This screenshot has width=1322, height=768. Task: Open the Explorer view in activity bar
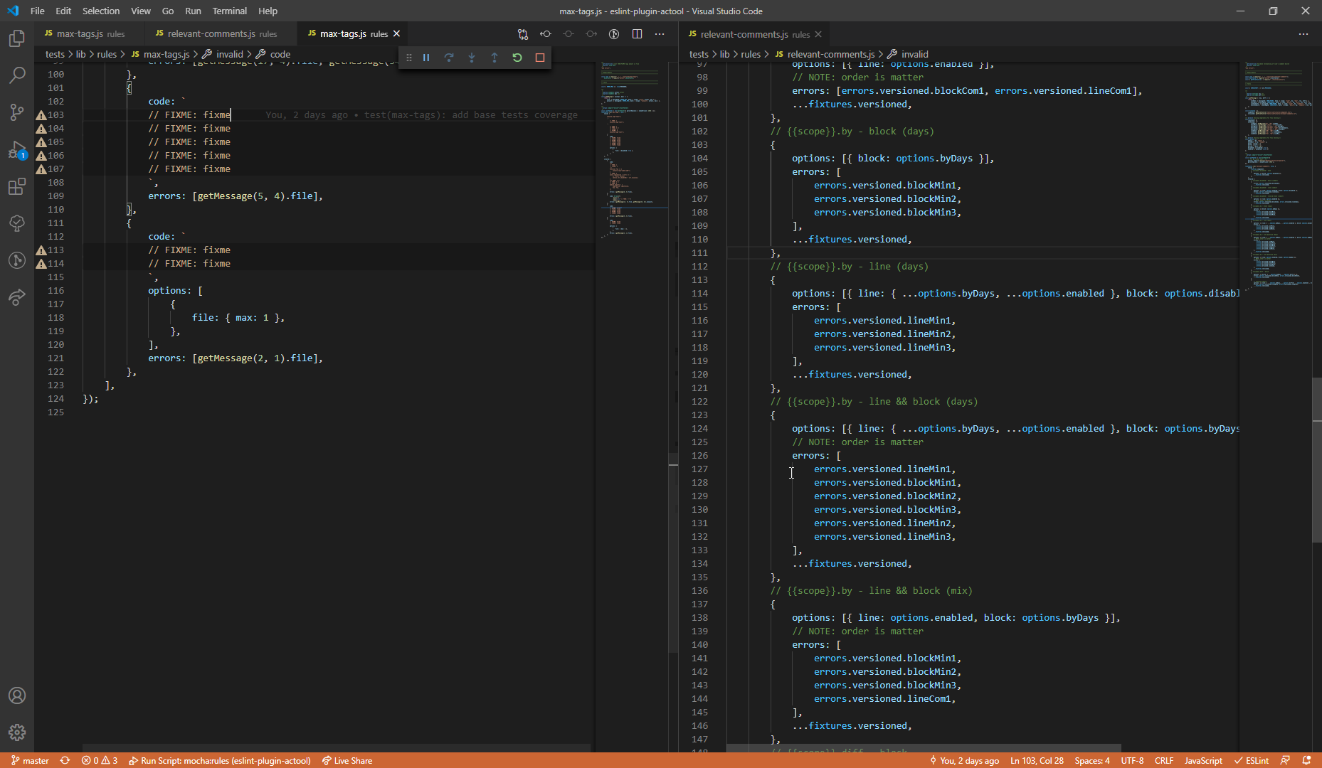[x=17, y=38]
